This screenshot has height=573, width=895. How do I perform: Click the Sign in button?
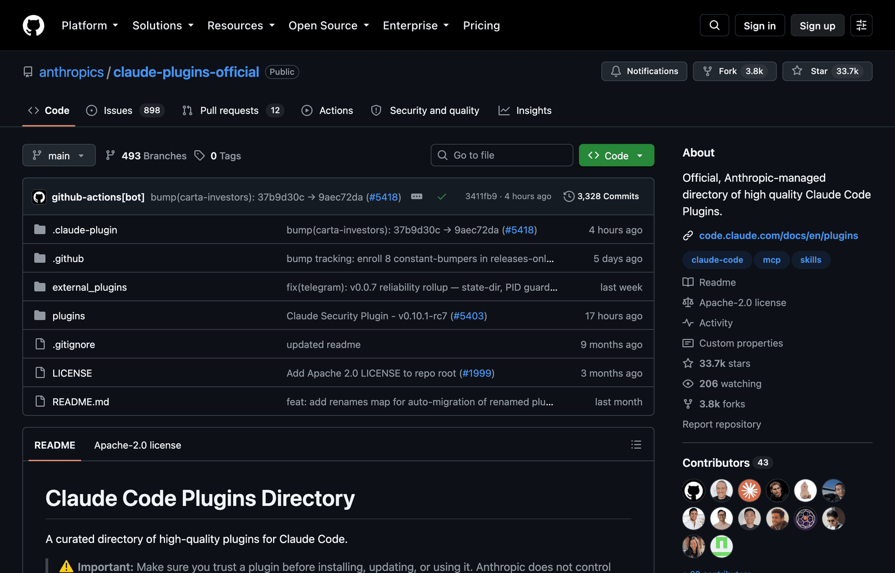(x=760, y=26)
